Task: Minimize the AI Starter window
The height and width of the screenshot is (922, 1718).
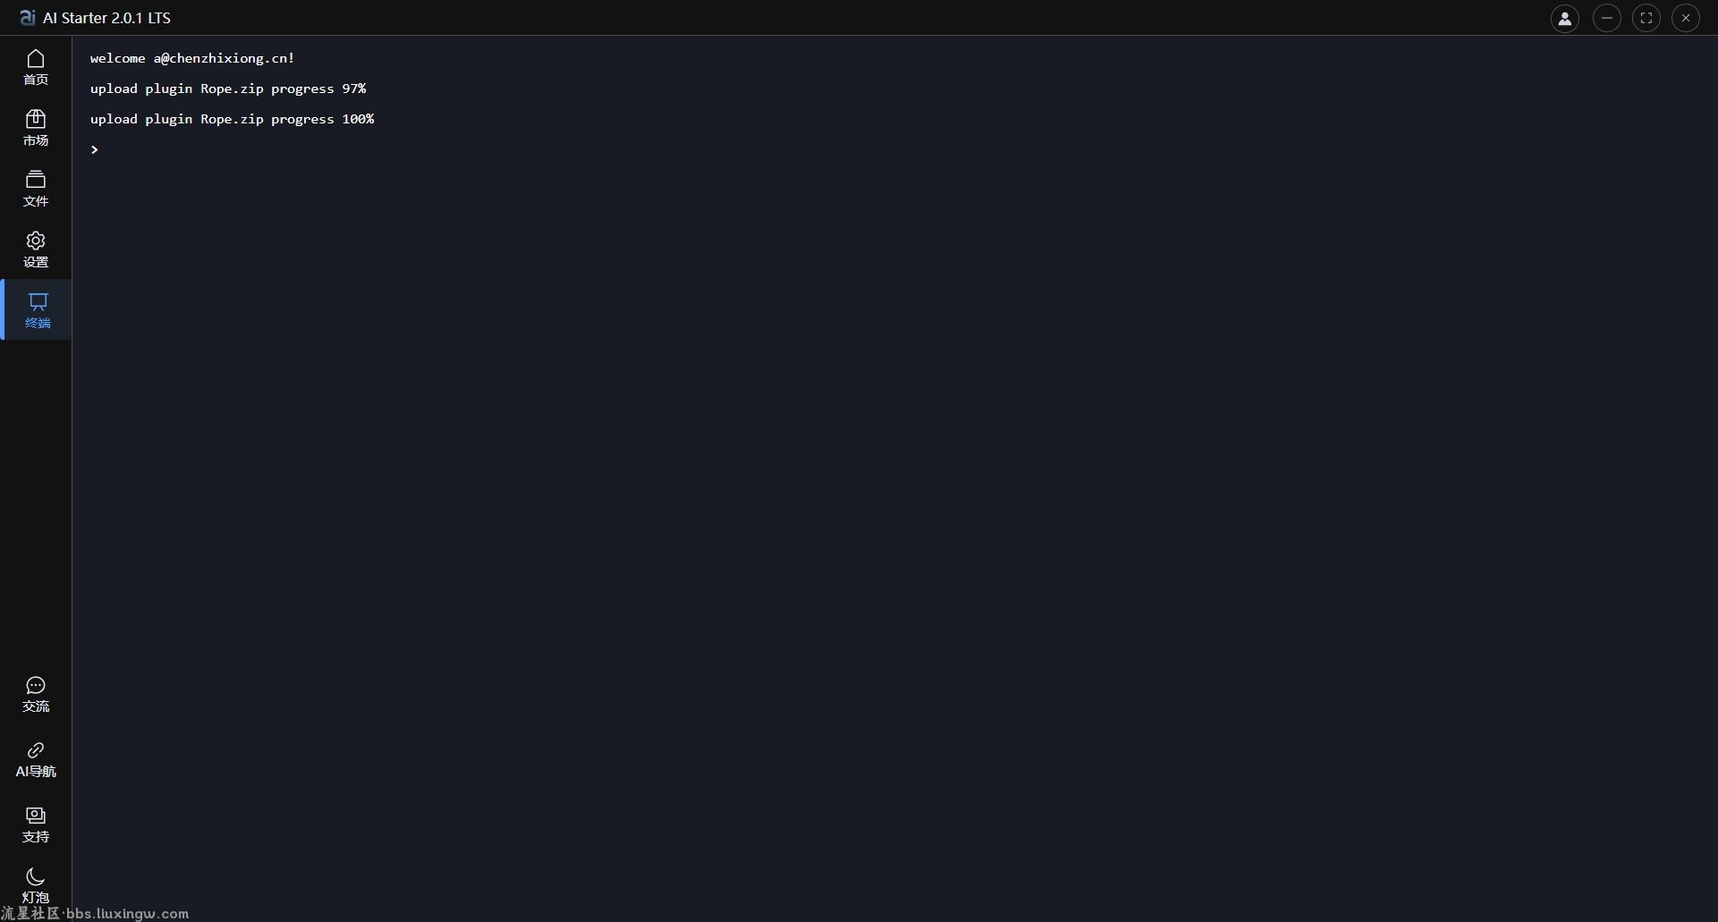Action: 1607,18
